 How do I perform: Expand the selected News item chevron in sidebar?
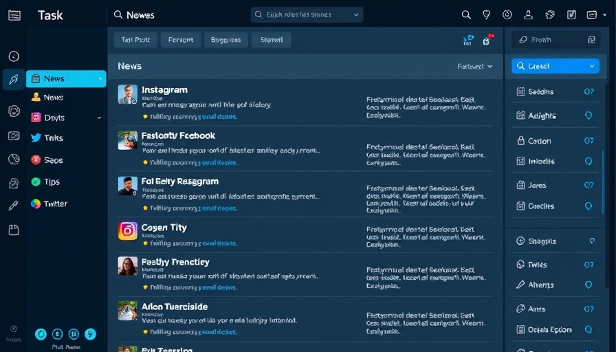pyautogui.click(x=100, y=79)
